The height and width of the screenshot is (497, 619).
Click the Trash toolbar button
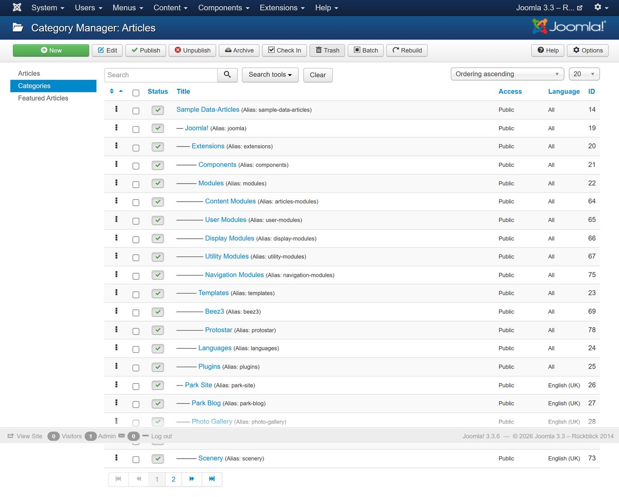[x=328, y=50]
